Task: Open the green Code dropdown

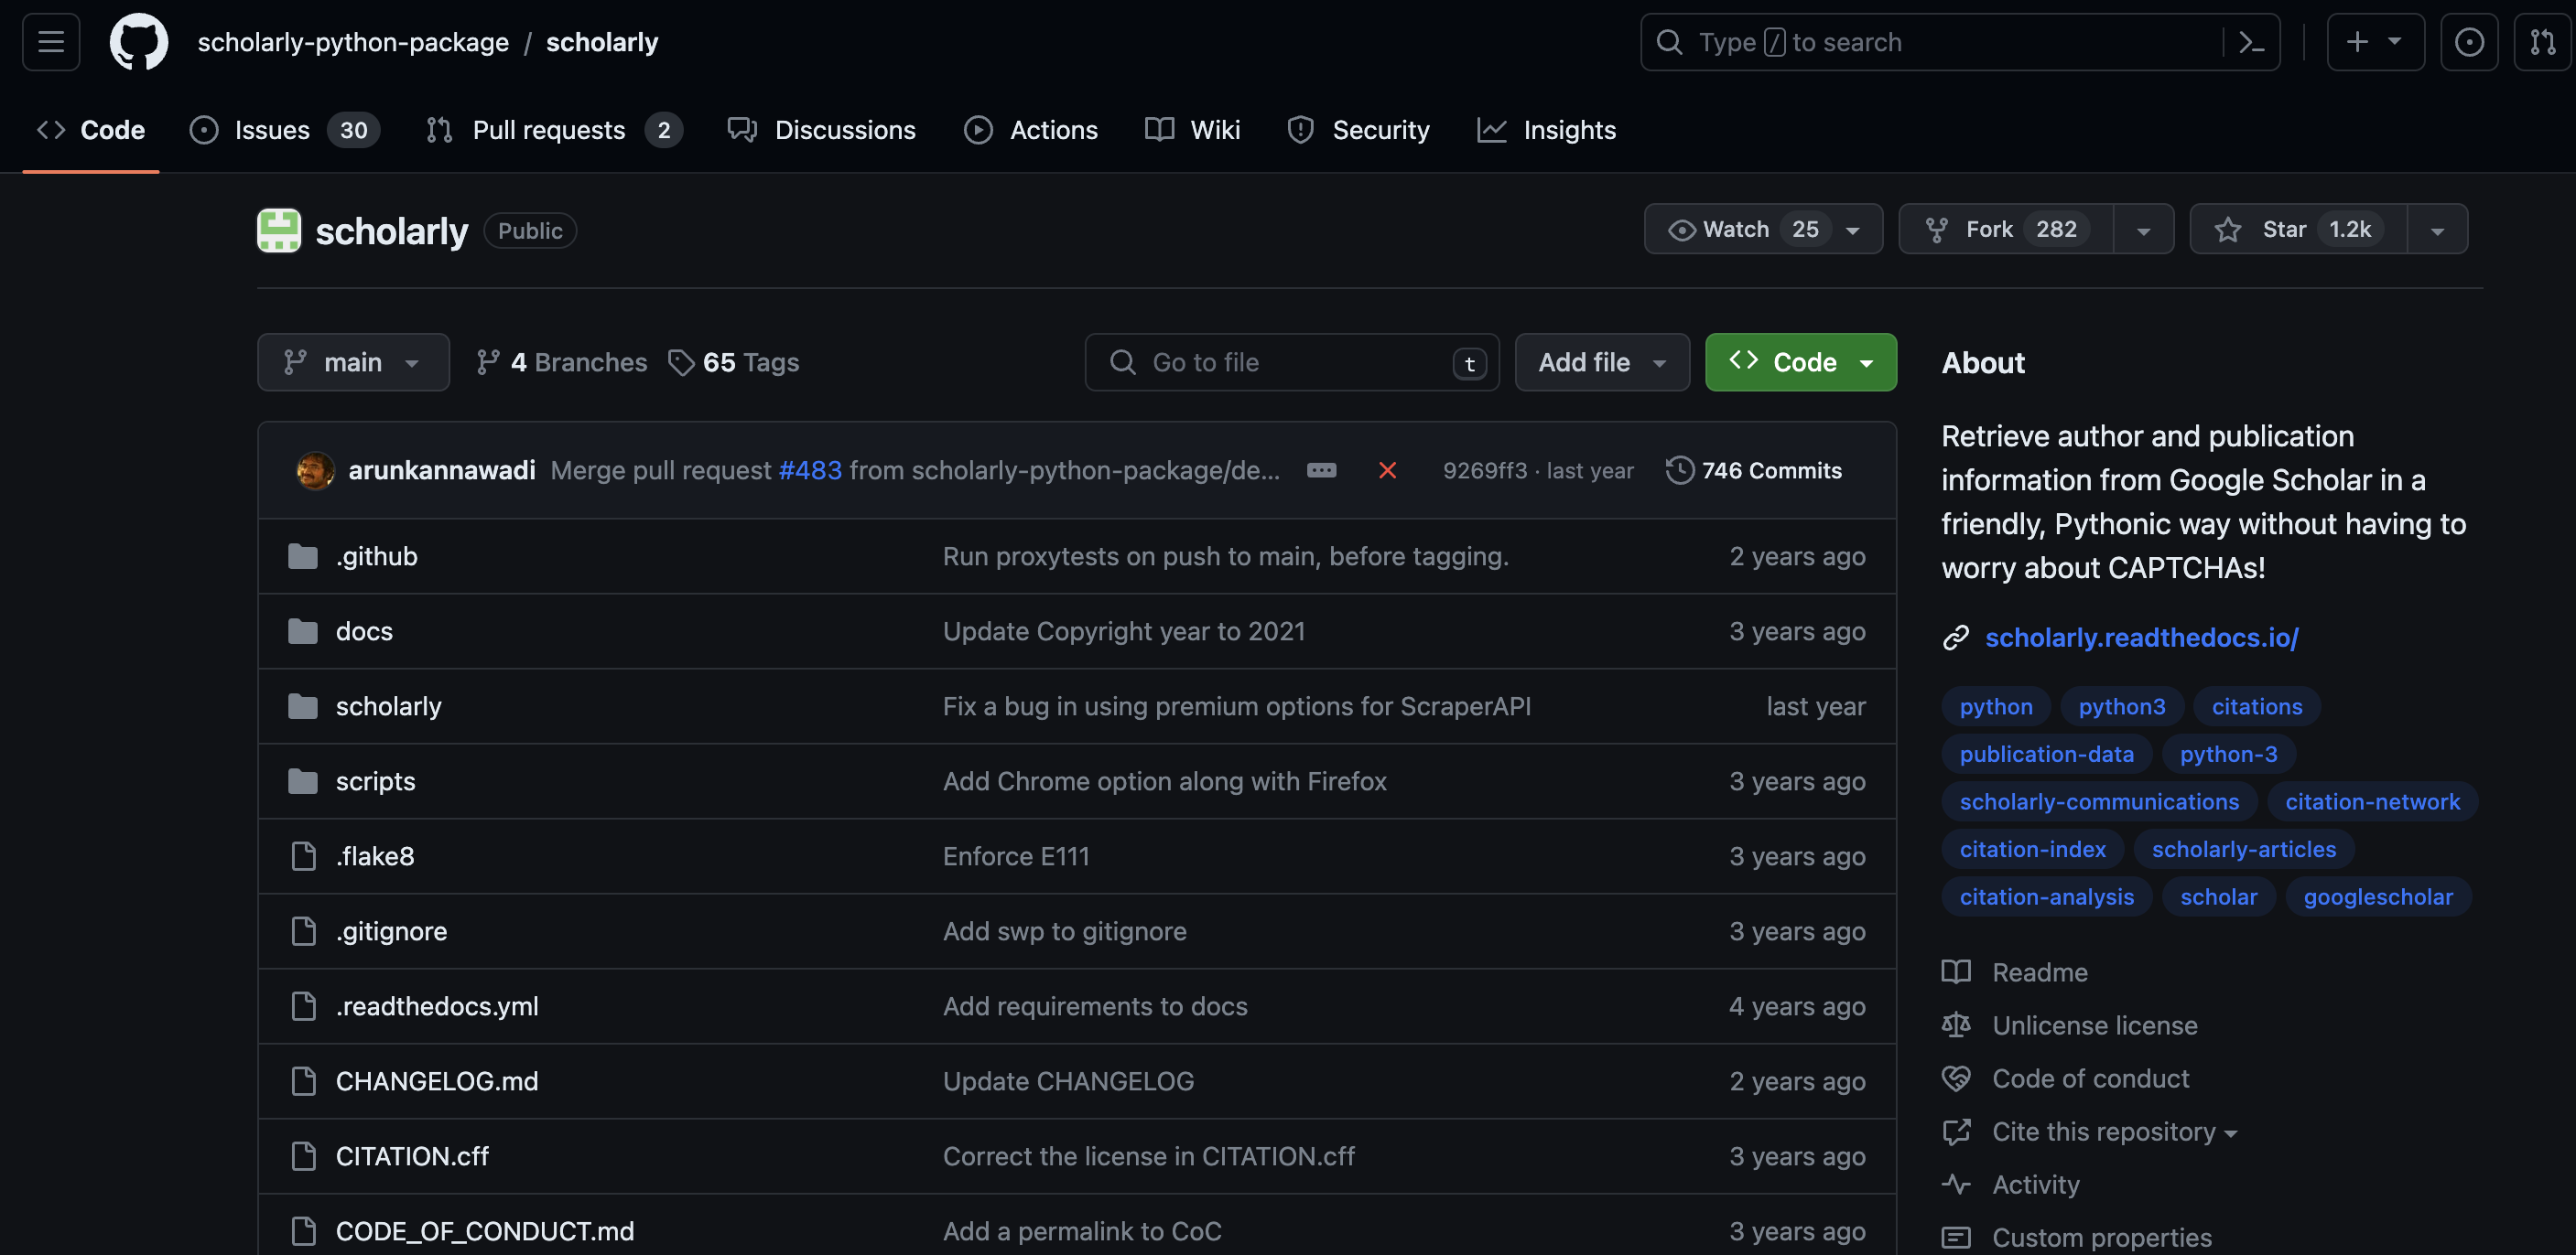Action: (x=1800, y=363)
